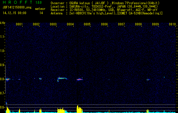The width and height of the screenshot is (178, 113).
Task: Click frequency label 0.8
Action: pyautogui.click(x=3, y=79)
